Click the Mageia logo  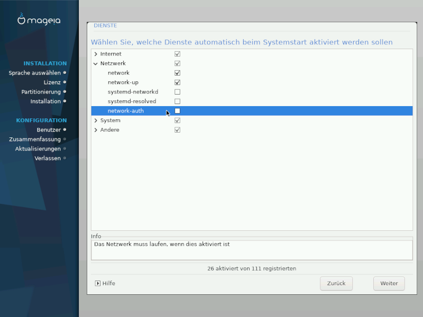tap(39, 21)
